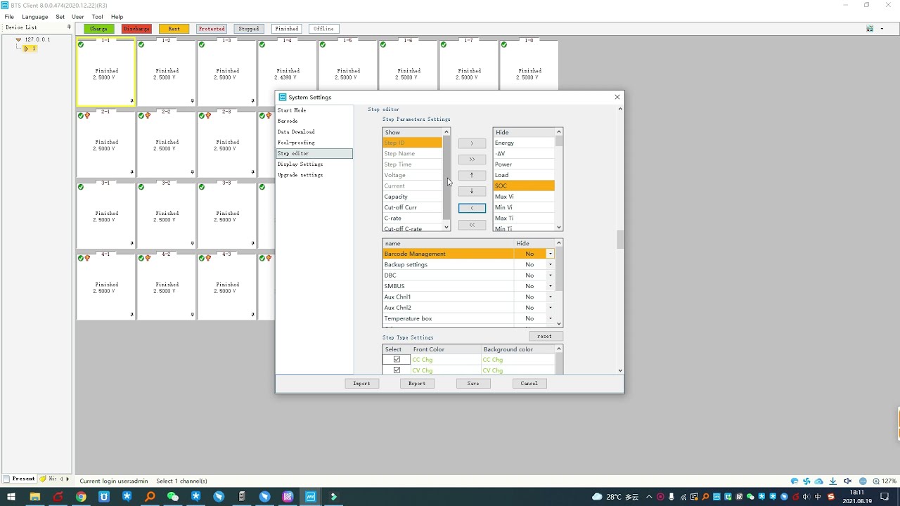Select Cut-off Curr in Show list

pos(412,207)
